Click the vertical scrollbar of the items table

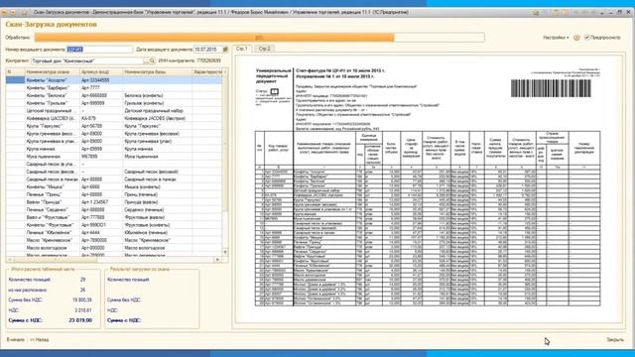(x=225, y=162)
